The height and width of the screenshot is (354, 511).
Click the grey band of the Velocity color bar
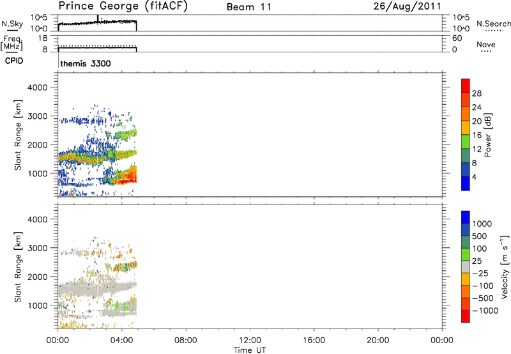[x=466, y=267]
